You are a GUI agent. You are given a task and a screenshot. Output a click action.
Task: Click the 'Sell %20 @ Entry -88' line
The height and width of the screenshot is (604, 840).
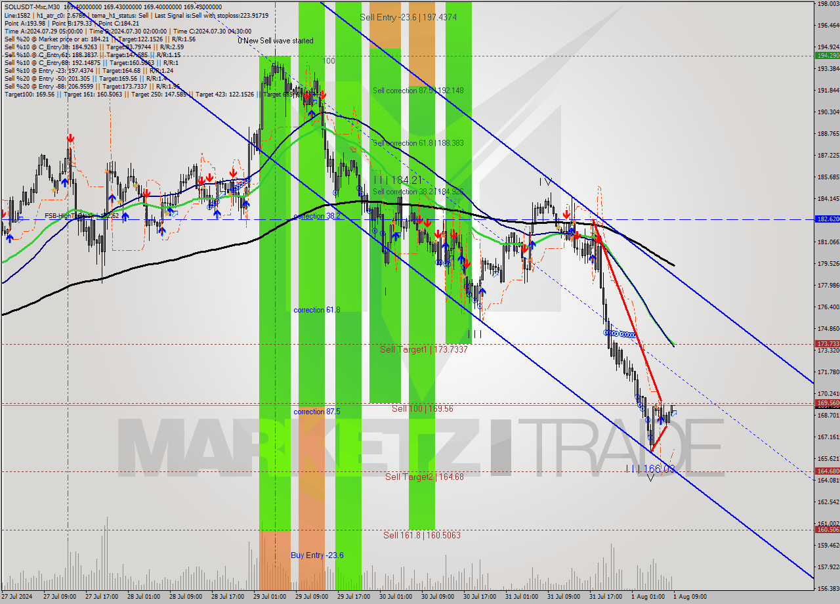tap(91, 86)
